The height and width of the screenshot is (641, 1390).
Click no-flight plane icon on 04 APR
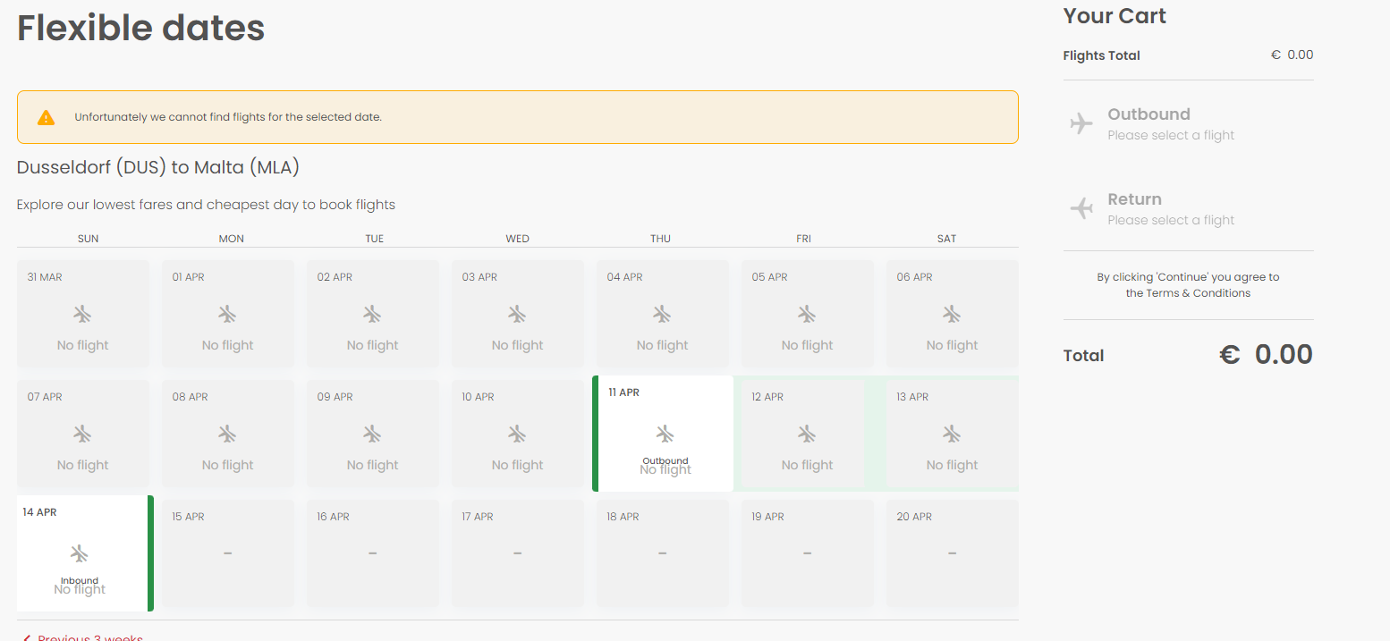(662, 314)
